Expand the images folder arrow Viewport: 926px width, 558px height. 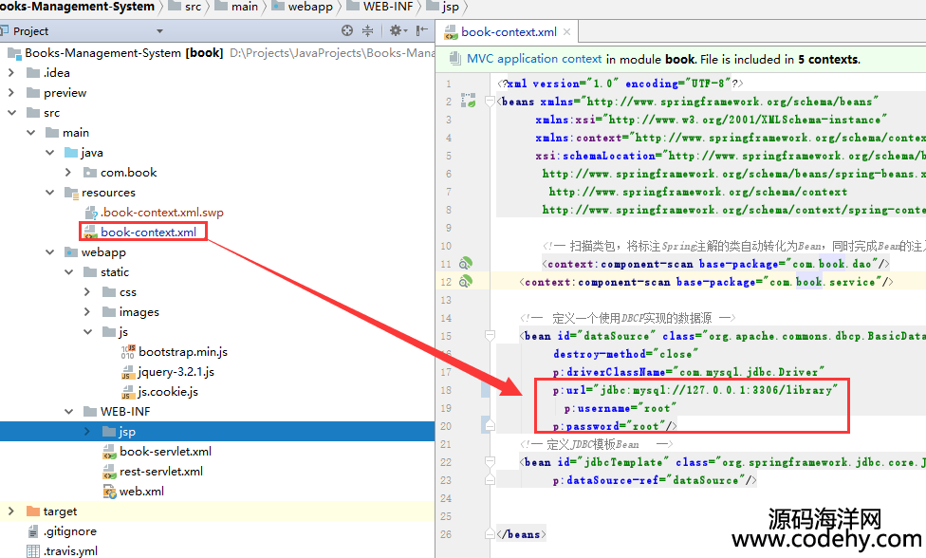coord(87,312)
